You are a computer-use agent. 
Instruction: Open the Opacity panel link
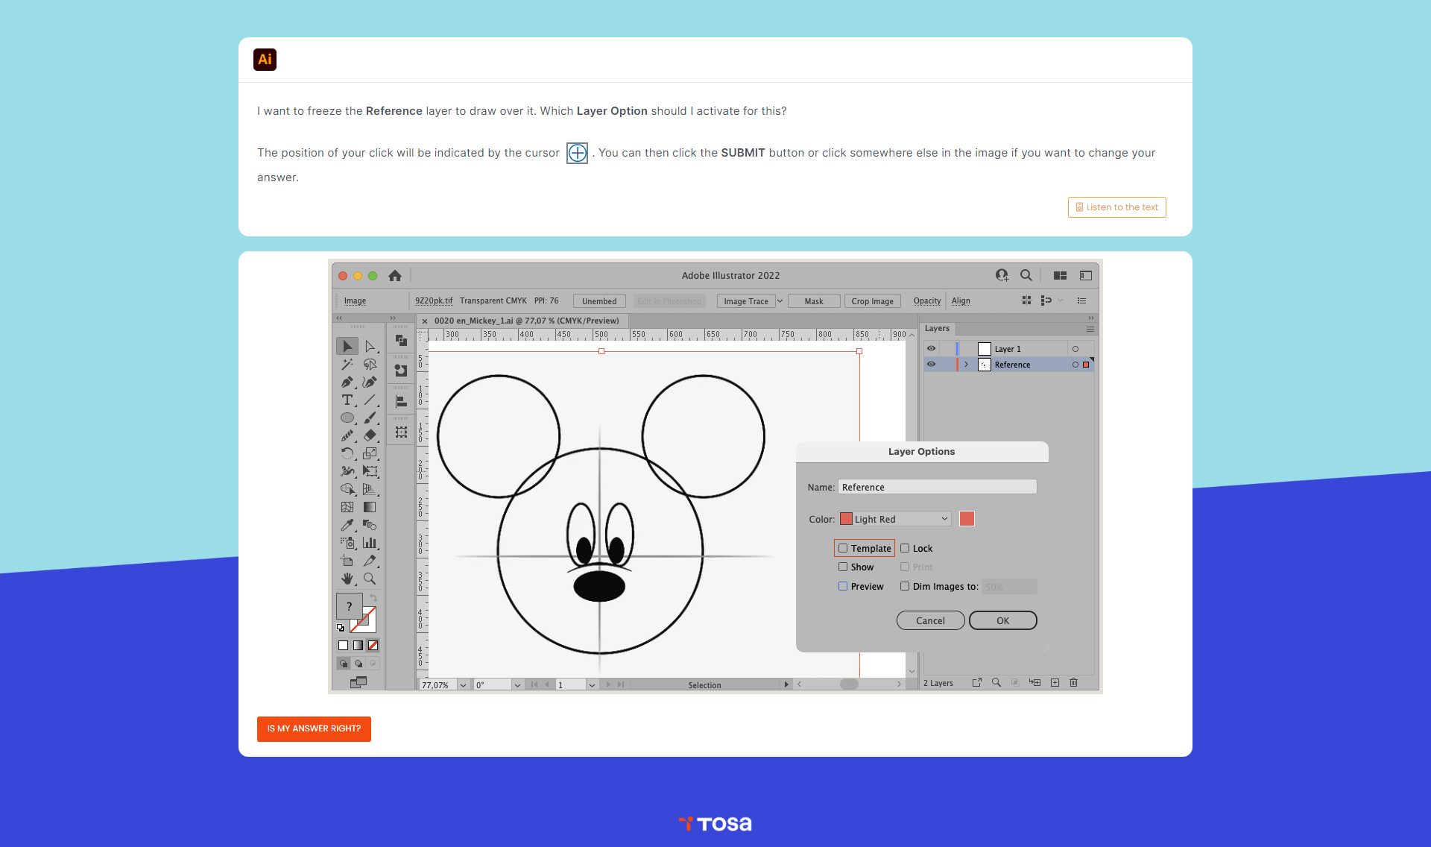pyautogui.click(x=927, y=301)
